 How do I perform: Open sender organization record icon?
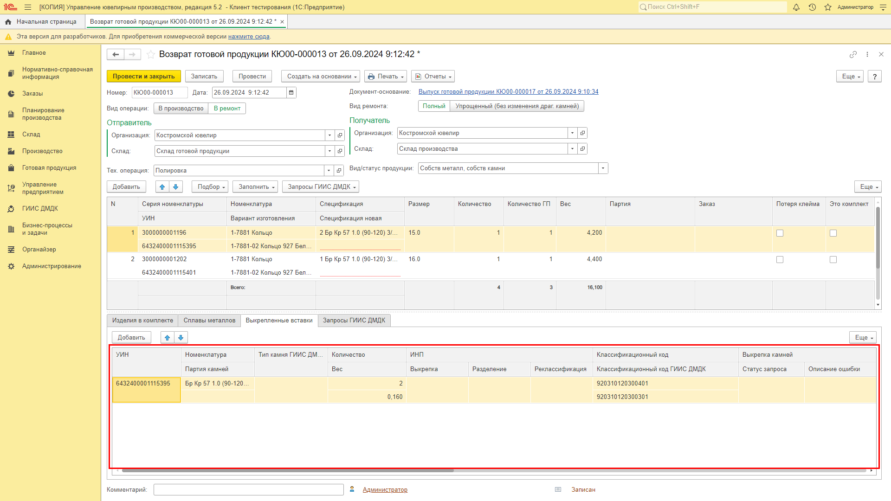(x=340, y=135)
